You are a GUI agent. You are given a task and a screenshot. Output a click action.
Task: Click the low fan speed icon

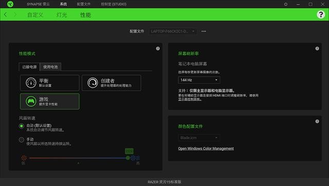click(24, 158)
